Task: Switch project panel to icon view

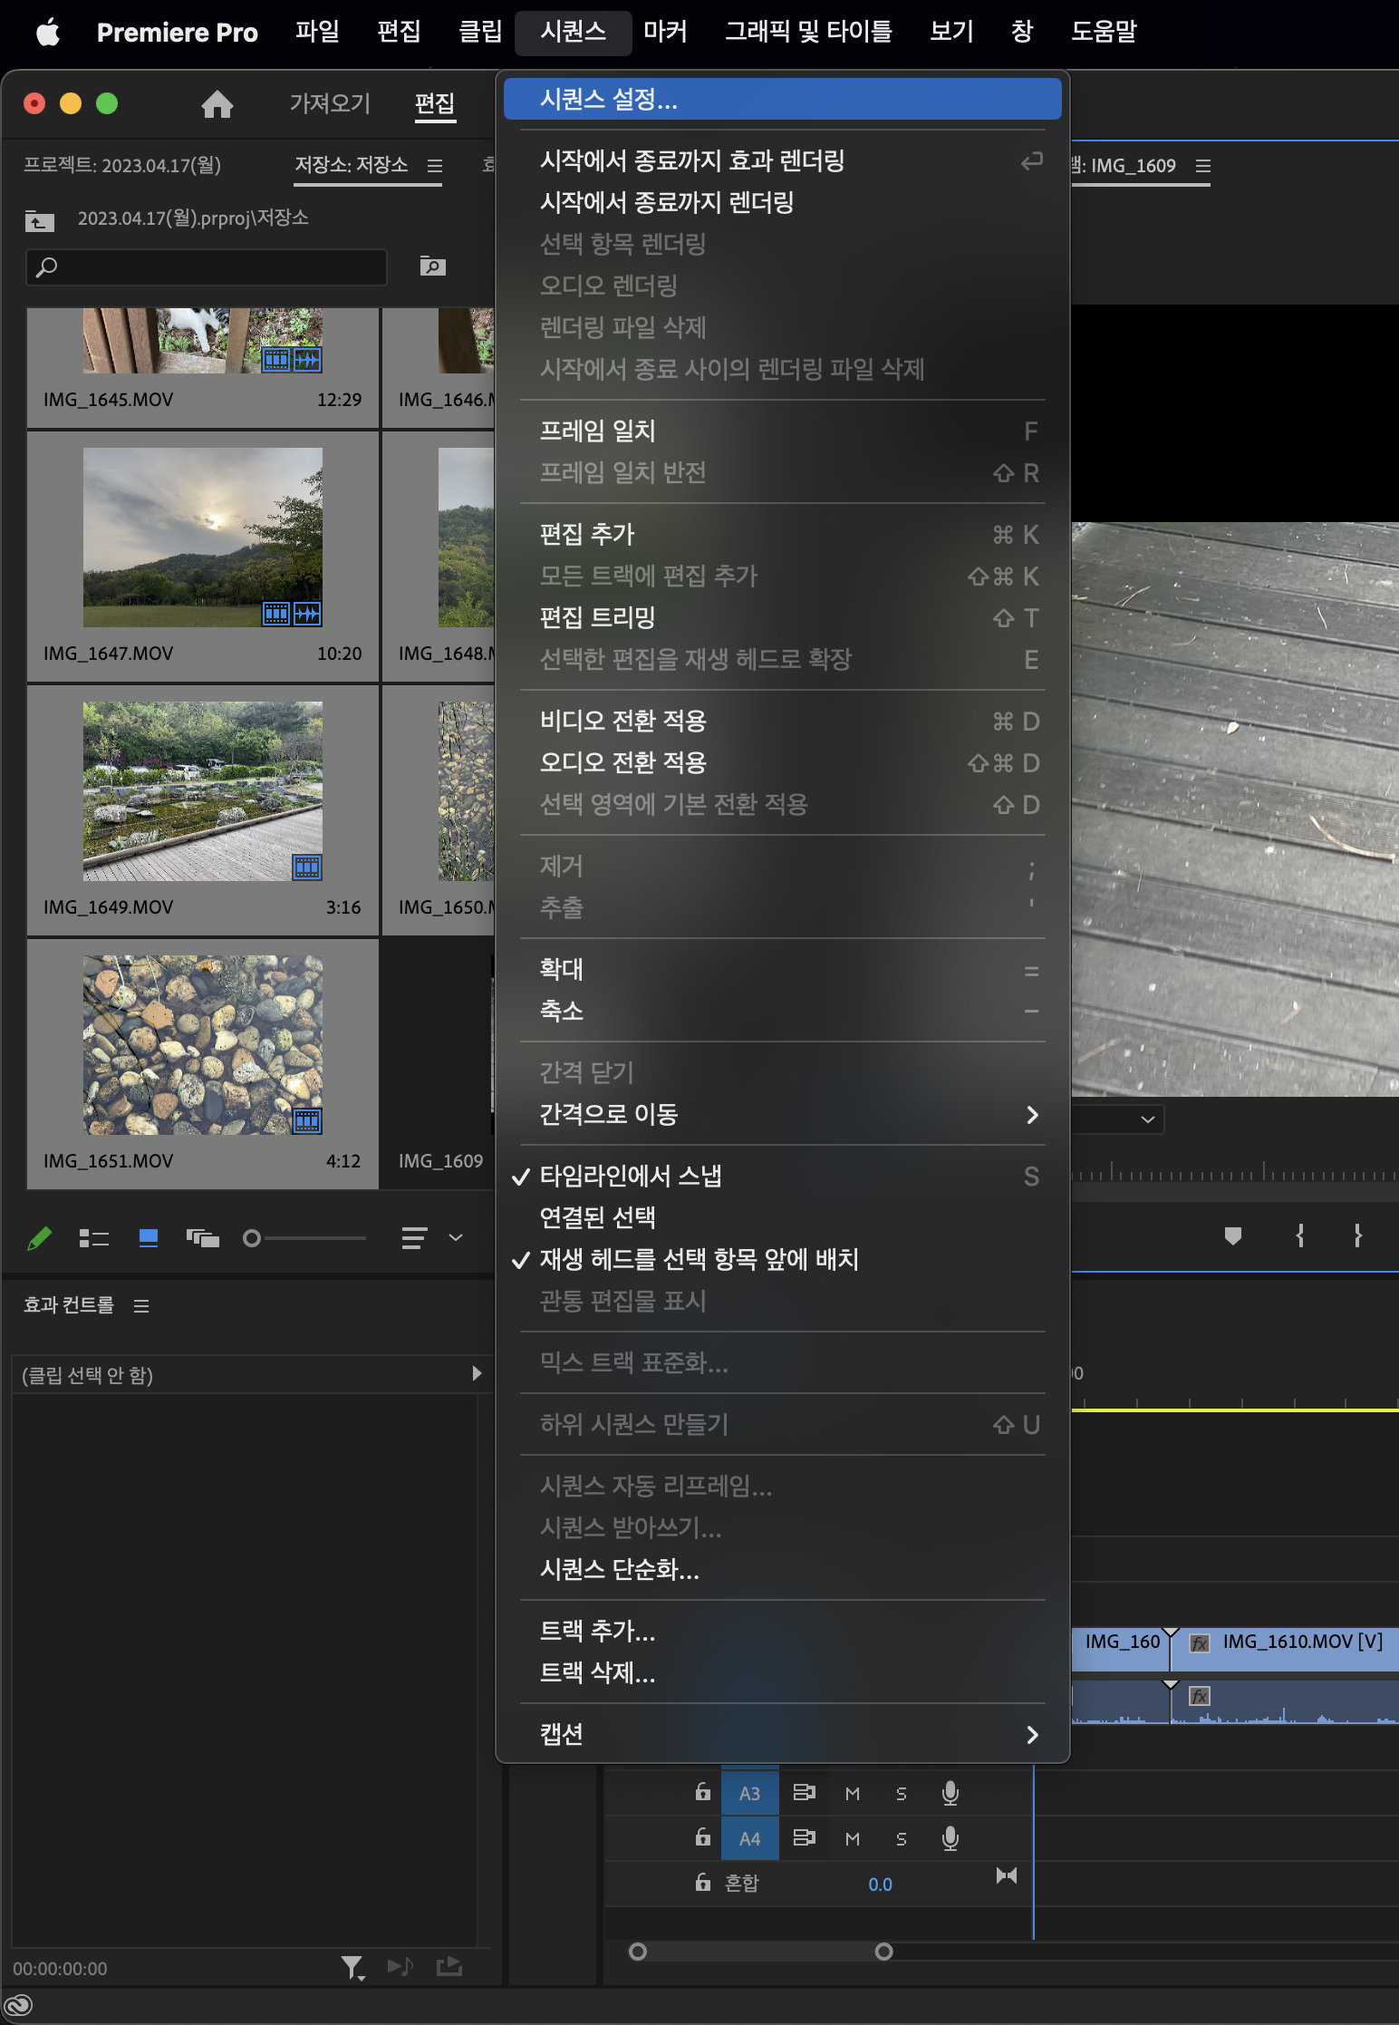Action: [149, 1238]
